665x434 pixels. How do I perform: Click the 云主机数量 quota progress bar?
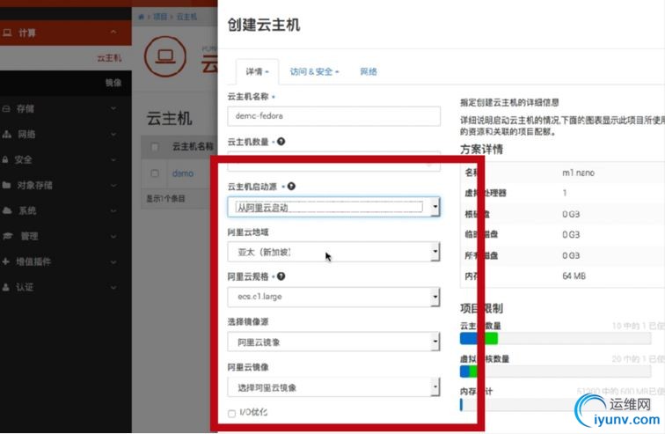pos(555,338)
